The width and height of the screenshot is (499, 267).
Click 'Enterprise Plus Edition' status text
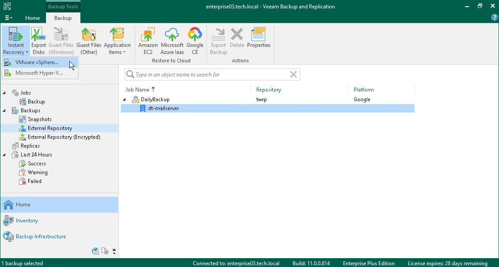pyautogui.click(x=369, y=263)
